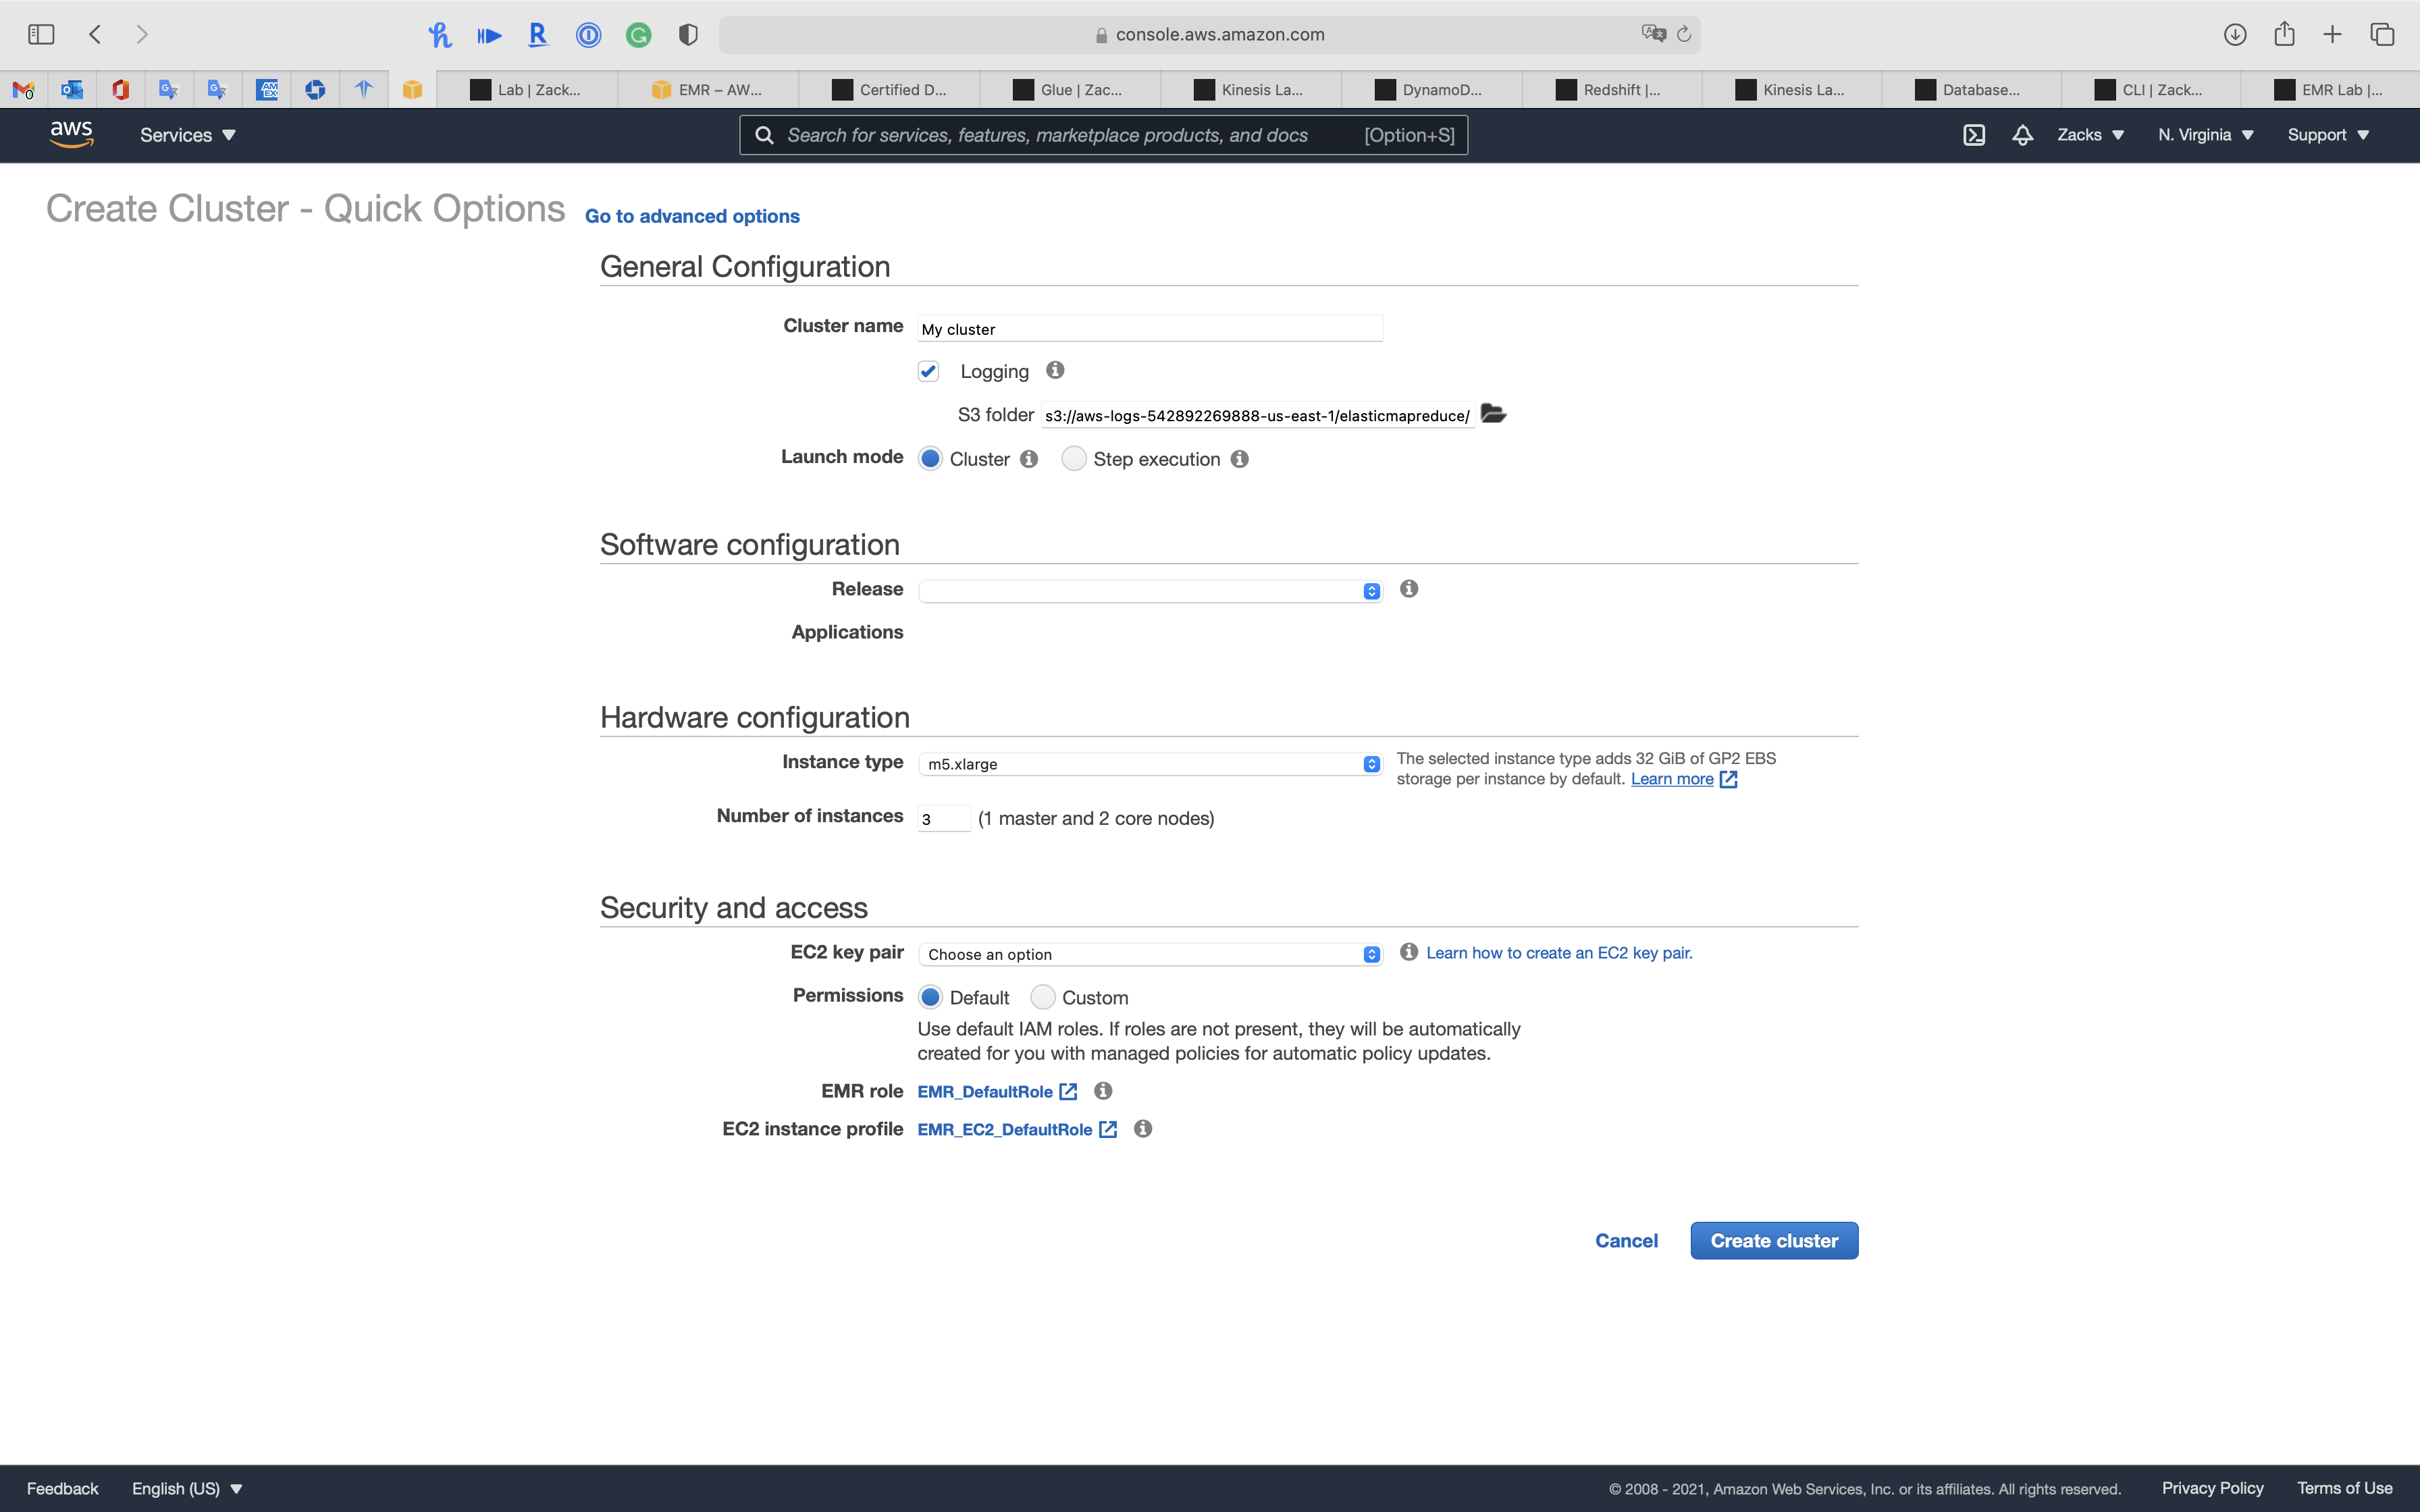
Task: Click info icon beside Step execution
Action: 1240,459
